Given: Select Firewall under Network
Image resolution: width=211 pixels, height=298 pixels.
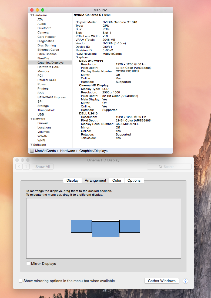Looking at the screenshot, I should tap(43, 123).
